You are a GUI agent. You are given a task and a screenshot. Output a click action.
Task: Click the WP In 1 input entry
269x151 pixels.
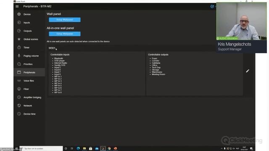58,76
